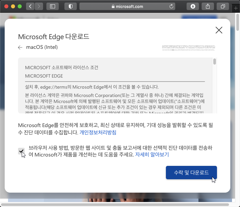Uncheck the optional diagnostic data checkbox

[21, 151]
